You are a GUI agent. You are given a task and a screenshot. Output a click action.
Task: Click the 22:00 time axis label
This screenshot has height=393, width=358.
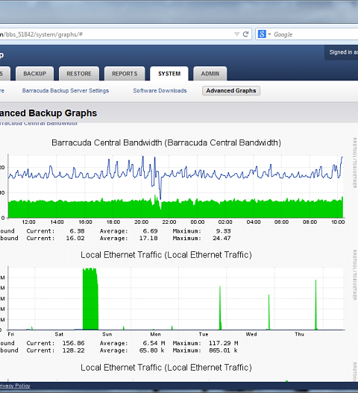coord(169,222)
